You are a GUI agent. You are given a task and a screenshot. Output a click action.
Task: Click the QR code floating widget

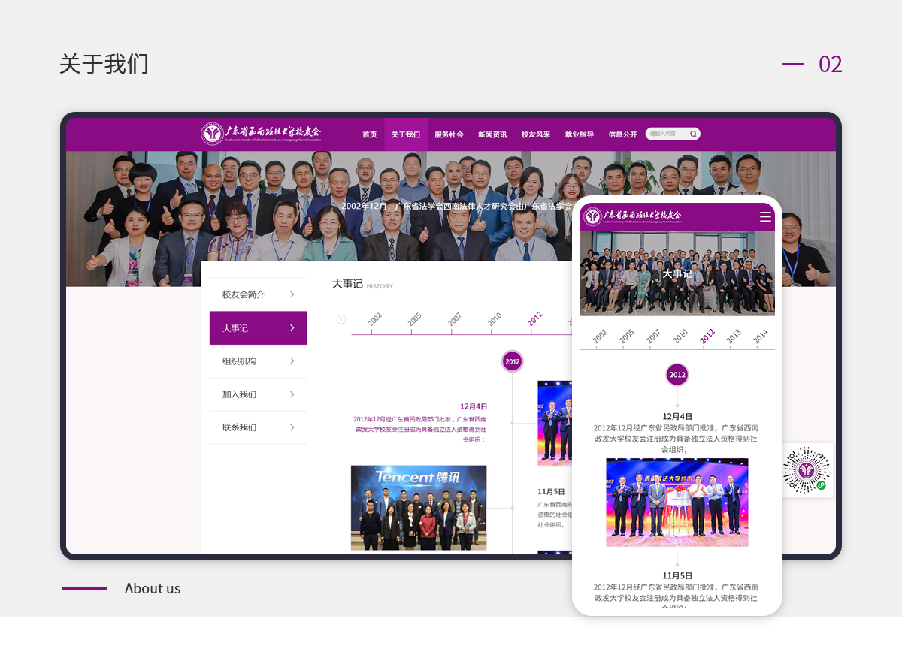(x=807, y=470)
